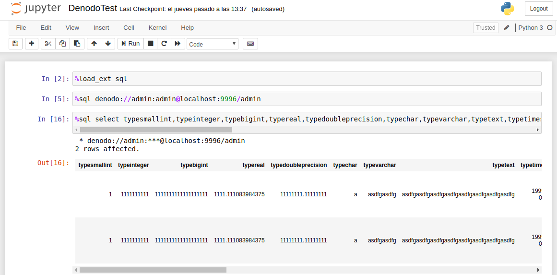The height and width of the screenshot is (275, 557).
Task: Click the typedoubleprecision column header
Action: pos(299,165)
